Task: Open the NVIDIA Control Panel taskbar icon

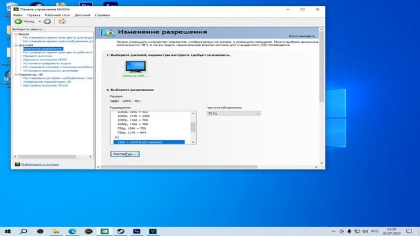Action: pos(104,231)
